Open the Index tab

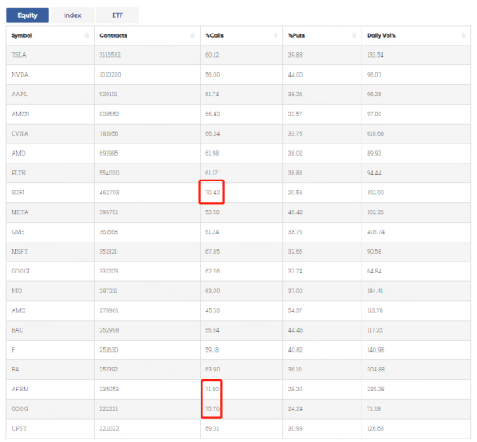pos(72,15)
